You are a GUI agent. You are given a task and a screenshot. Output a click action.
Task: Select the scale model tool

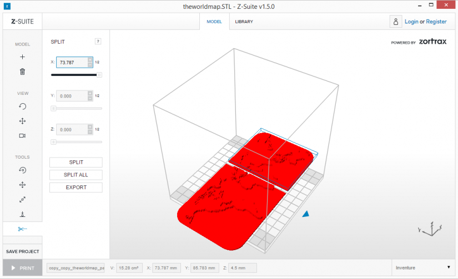click(22, 200)
